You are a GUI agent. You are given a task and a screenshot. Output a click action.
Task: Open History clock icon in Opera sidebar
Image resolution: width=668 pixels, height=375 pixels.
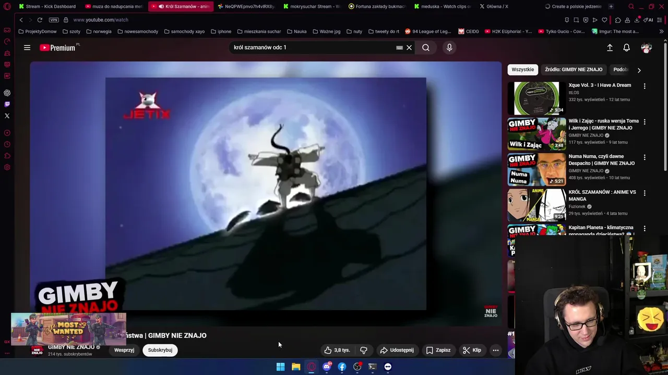7,144
